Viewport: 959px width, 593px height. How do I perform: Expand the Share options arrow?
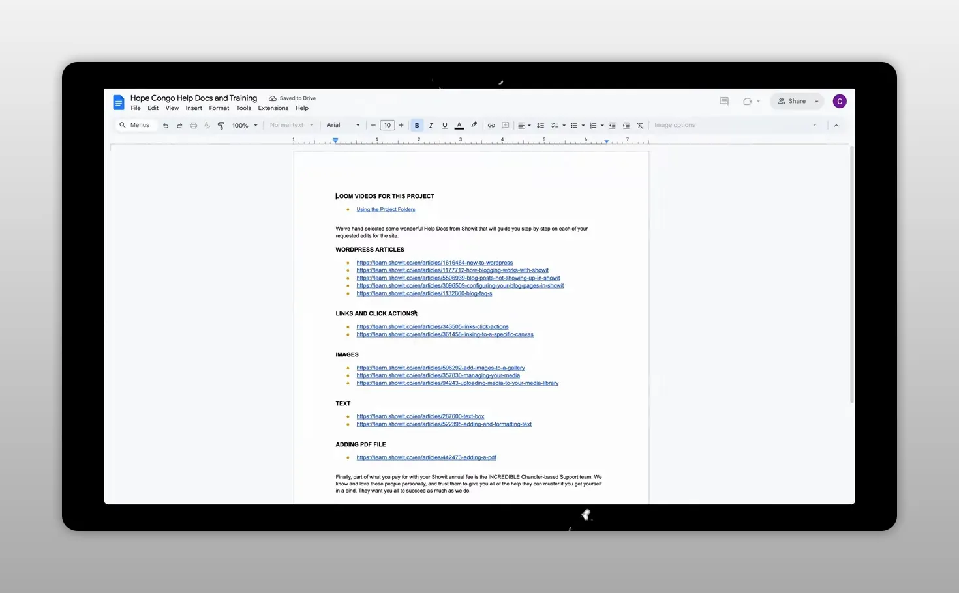click(817, 102)
